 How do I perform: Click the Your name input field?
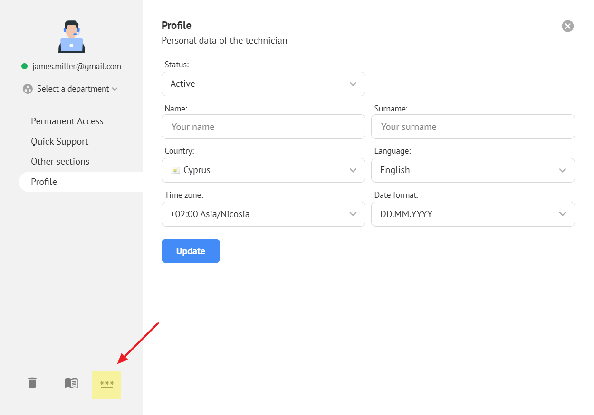pos(263,127)
